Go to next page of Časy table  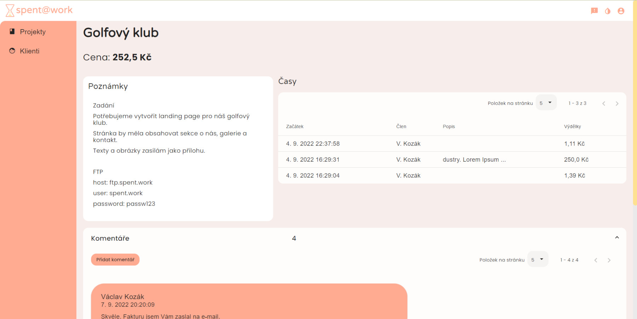[617, 104]
